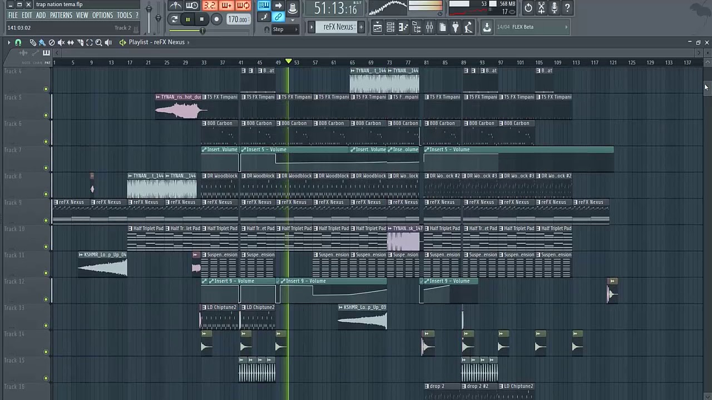Click the song position slider
712x400 pixels.
tap(209, 31)
